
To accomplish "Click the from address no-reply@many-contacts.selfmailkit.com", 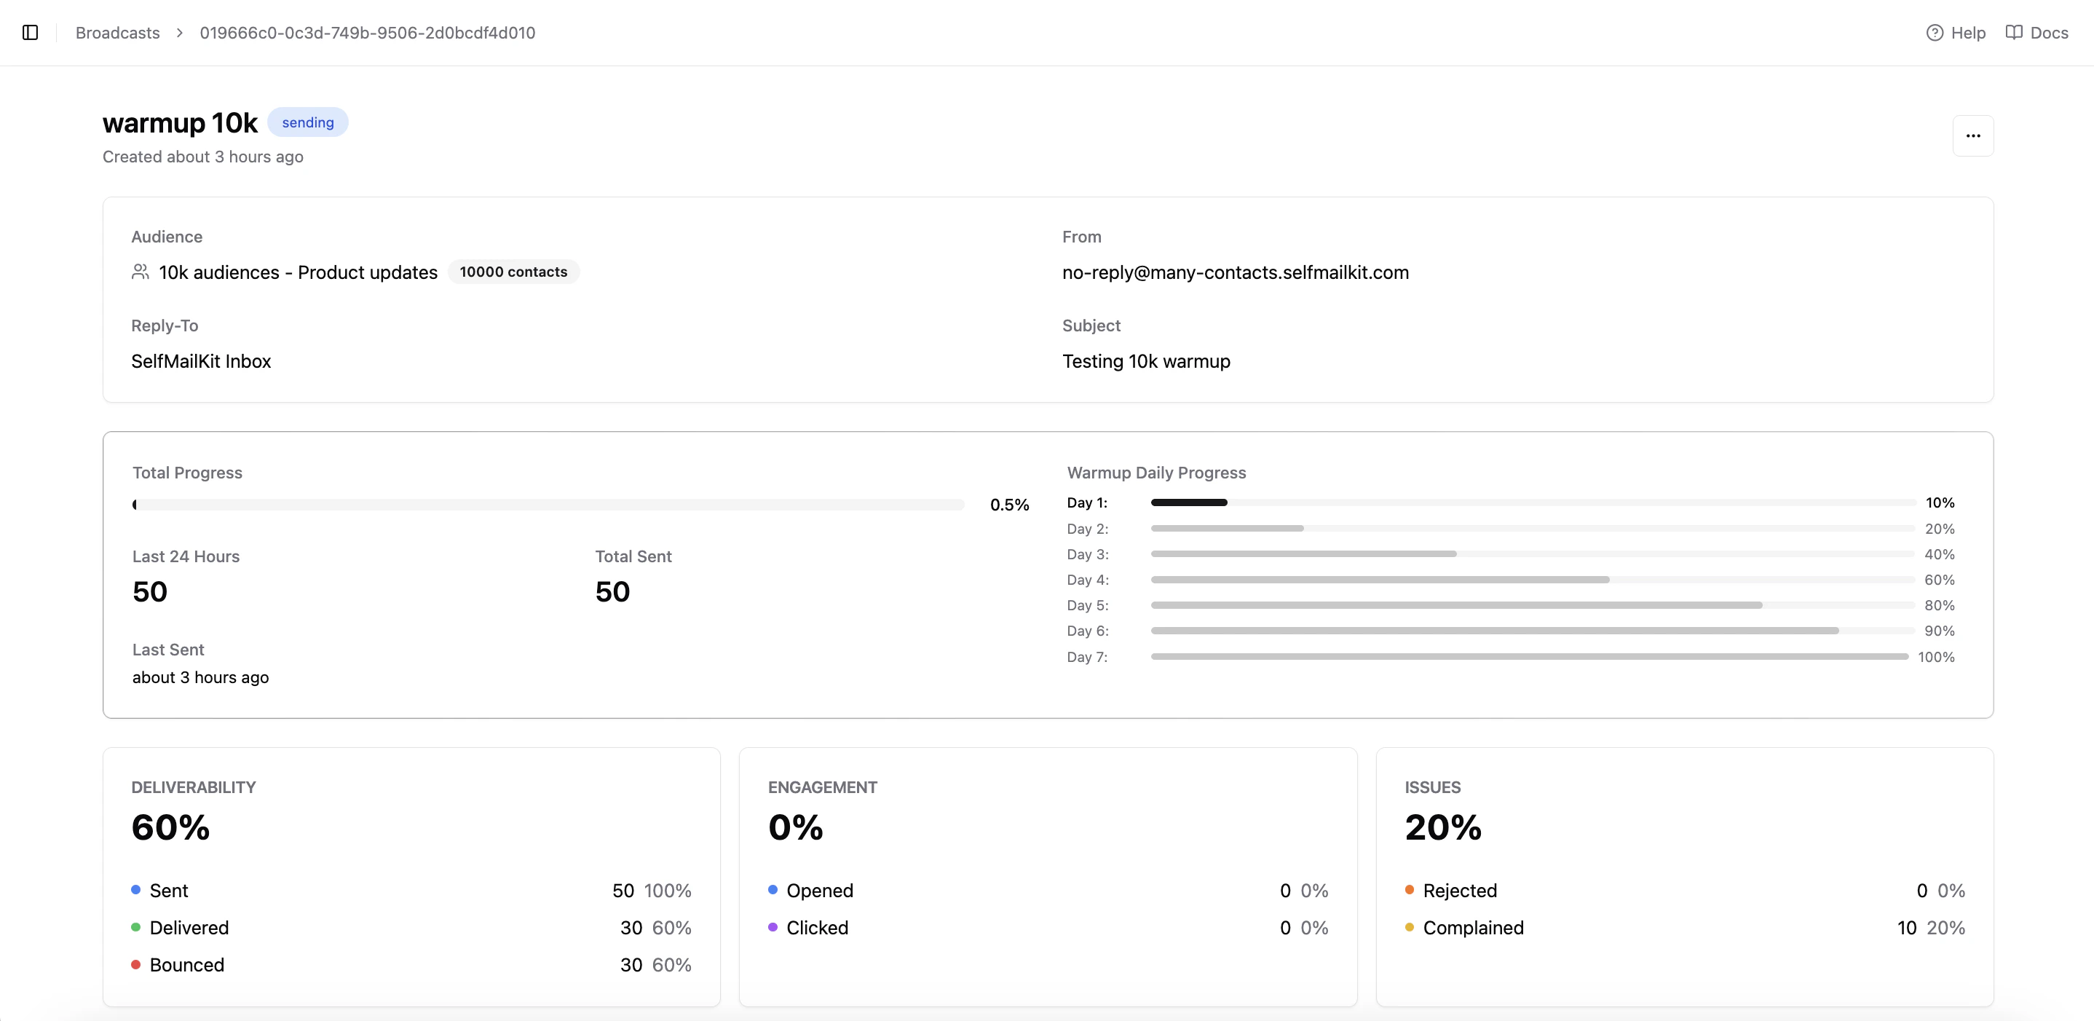I will click(1235, 272).
